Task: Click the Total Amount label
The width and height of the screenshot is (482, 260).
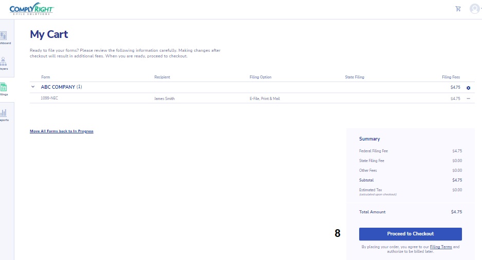Action: (372, 212)
